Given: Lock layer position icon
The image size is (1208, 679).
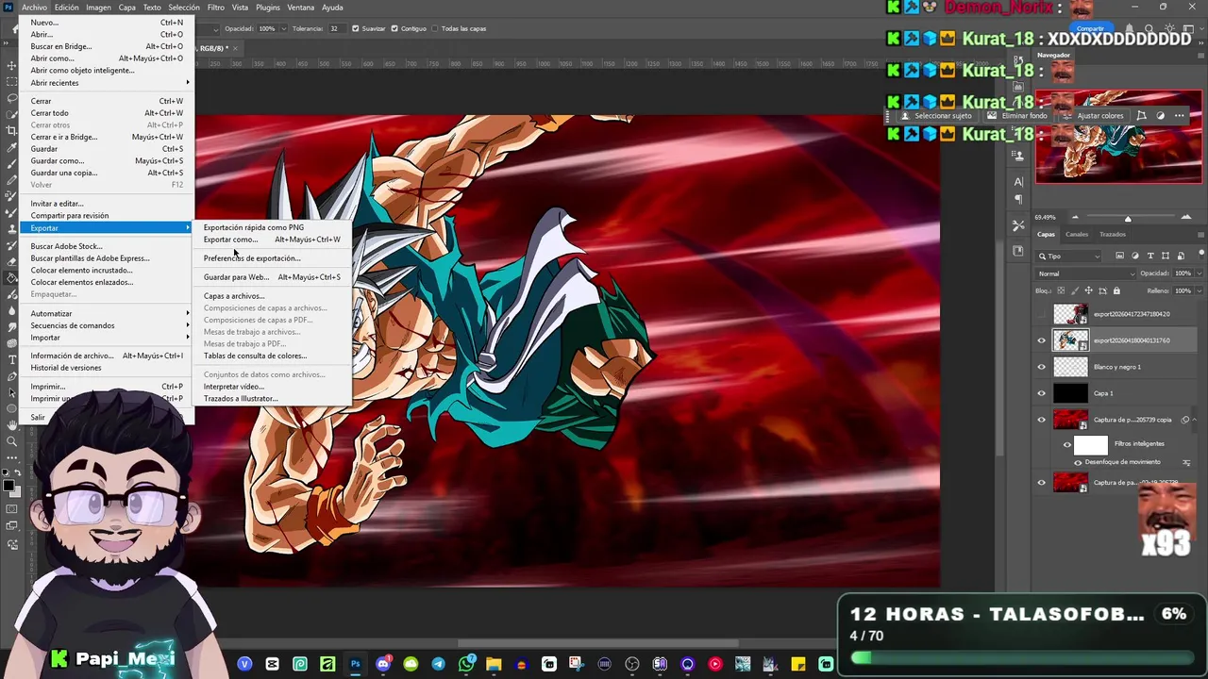Looking at the screenshot, I should tap(1089, 290).
